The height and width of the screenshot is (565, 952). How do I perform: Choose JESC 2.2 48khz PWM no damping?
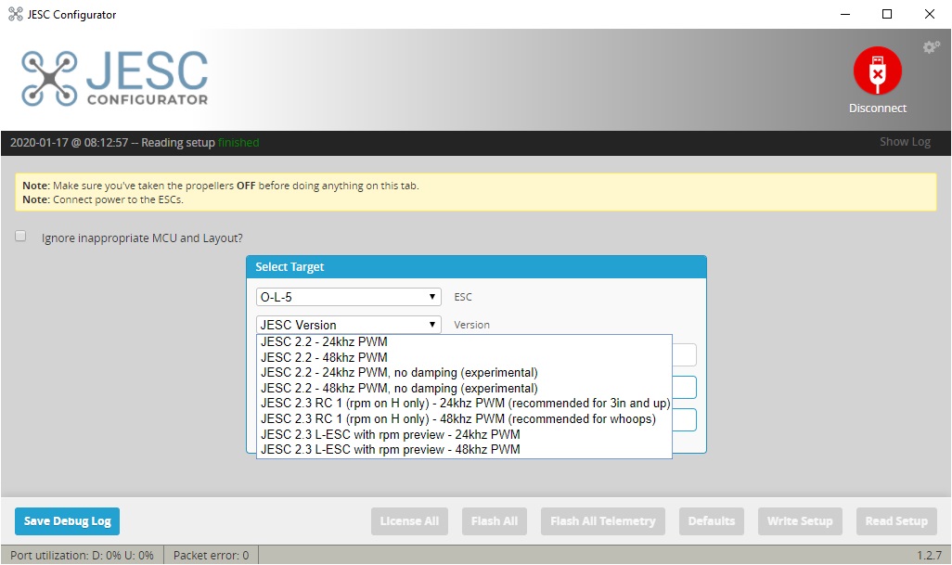tap(464, 389)
